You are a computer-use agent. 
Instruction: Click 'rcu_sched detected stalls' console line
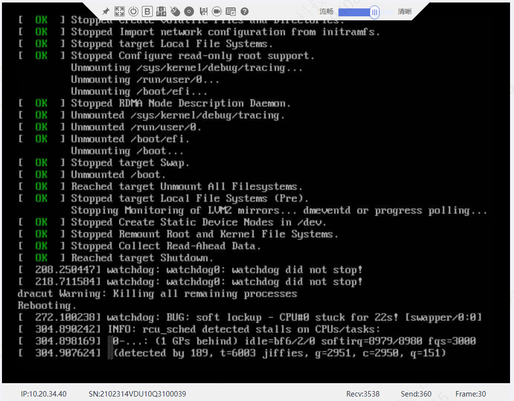click(x=199, y=329)
